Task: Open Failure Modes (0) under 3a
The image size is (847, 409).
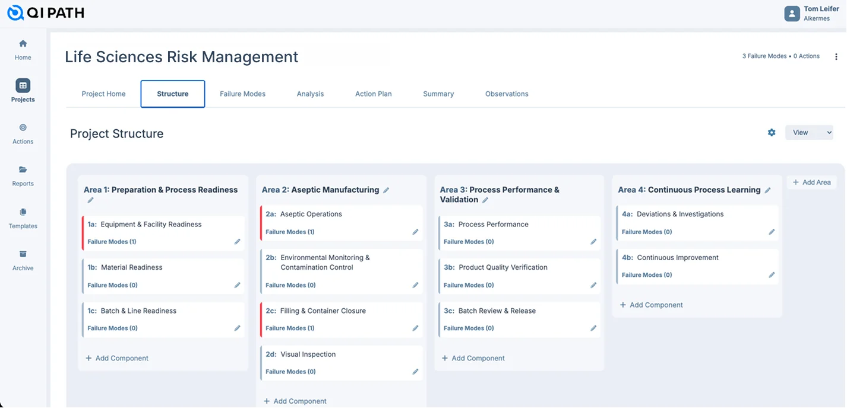Action: click(x=469, y=242)
